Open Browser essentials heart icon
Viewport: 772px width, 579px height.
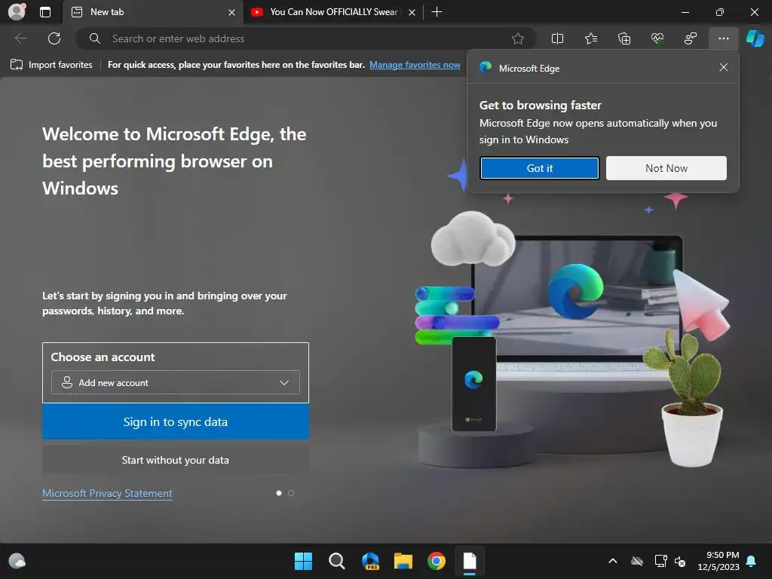[x=657, y=38]
